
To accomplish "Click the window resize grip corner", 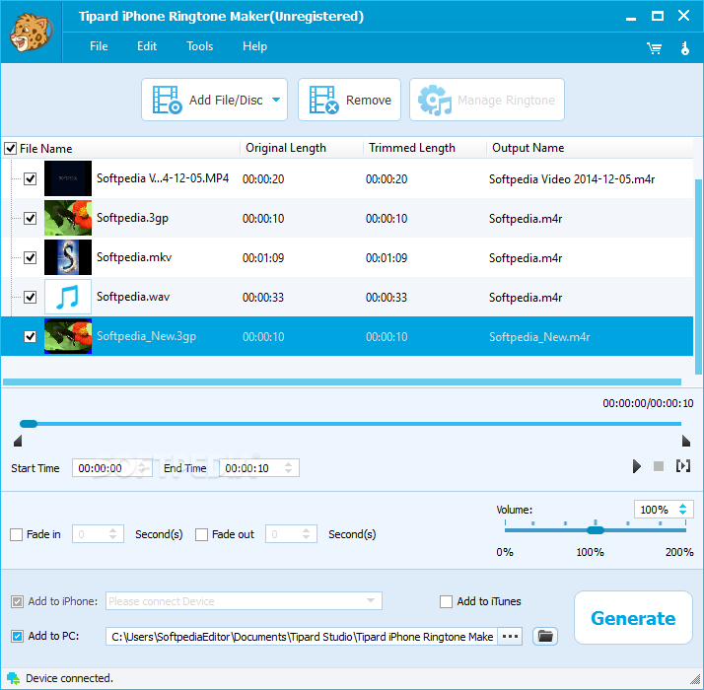I will click(695, 678).
